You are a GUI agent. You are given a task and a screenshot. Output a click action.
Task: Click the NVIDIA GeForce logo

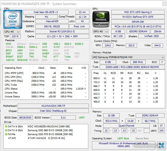(101, 19)
